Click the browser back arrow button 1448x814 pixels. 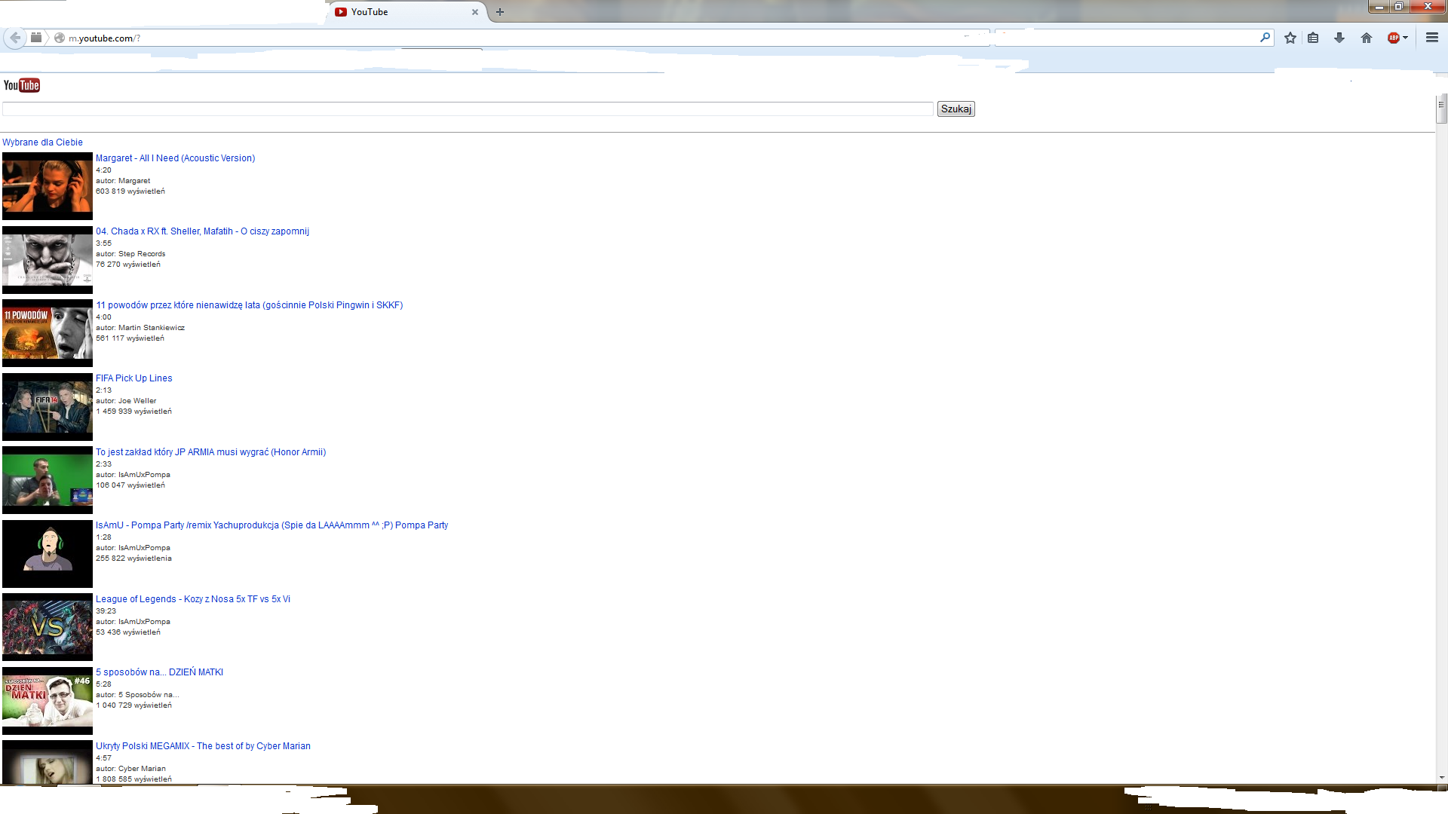pos(14,38)
